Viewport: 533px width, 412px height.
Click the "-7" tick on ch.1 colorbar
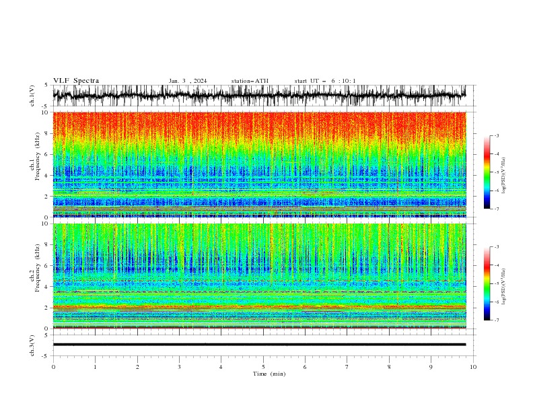point(496,209)
